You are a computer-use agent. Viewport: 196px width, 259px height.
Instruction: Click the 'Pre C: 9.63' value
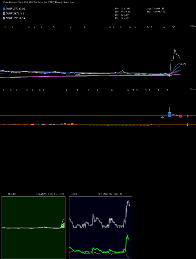click(122, 18)
